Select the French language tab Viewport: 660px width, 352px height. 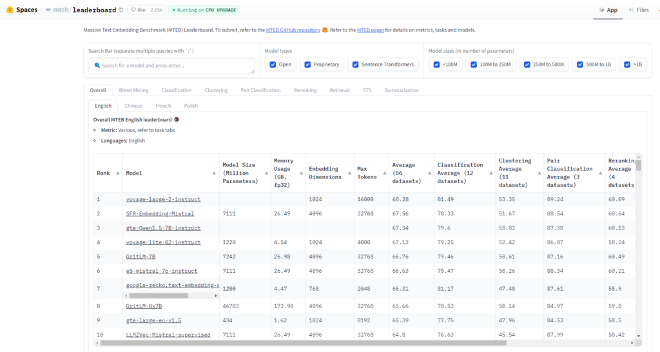[163, 106]
